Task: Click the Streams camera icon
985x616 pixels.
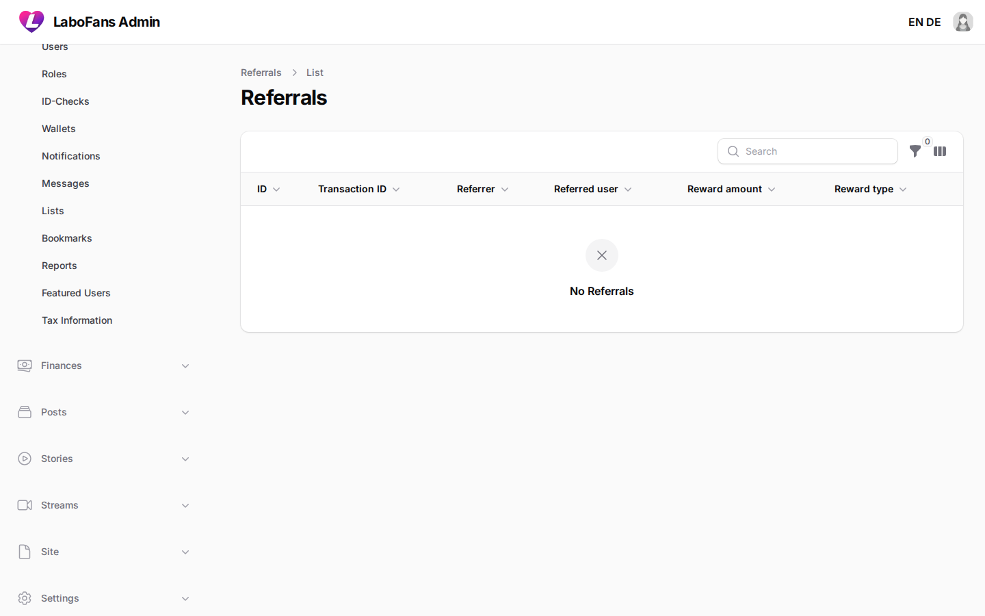Action: [25, 505]
